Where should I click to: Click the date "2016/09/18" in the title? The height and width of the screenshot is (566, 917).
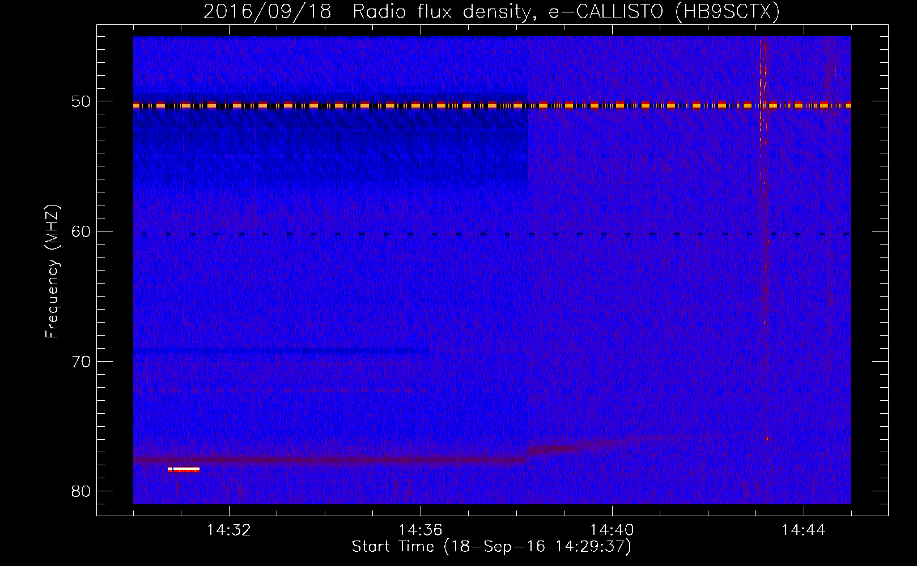pos(267,11)
